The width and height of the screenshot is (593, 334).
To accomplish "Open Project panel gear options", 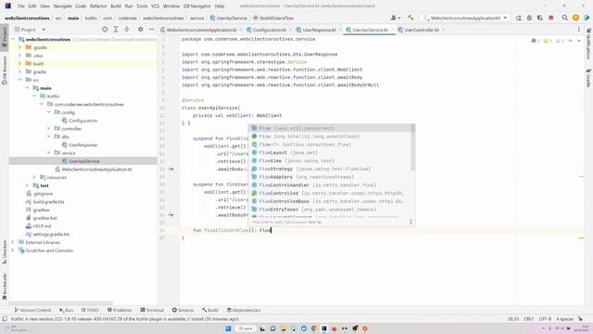I will [140, 29].
